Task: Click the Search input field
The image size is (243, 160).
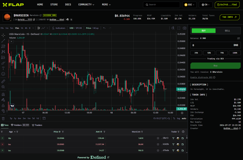Action: [162, 5]
